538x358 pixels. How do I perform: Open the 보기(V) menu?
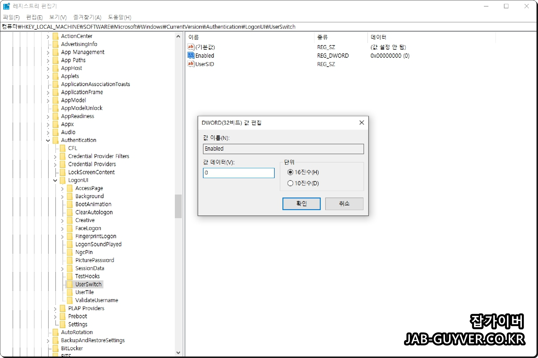[x=58, y=17]
